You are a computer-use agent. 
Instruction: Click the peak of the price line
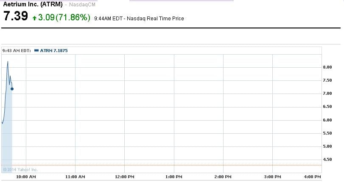pos(8,62)
